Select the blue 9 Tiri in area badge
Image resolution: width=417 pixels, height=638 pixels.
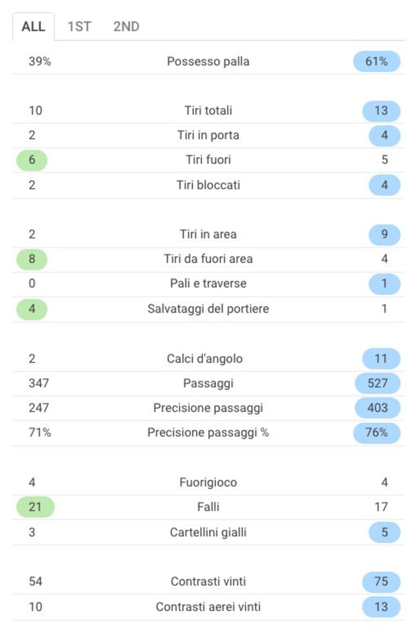pyautogui.click(x=384, y=235)
